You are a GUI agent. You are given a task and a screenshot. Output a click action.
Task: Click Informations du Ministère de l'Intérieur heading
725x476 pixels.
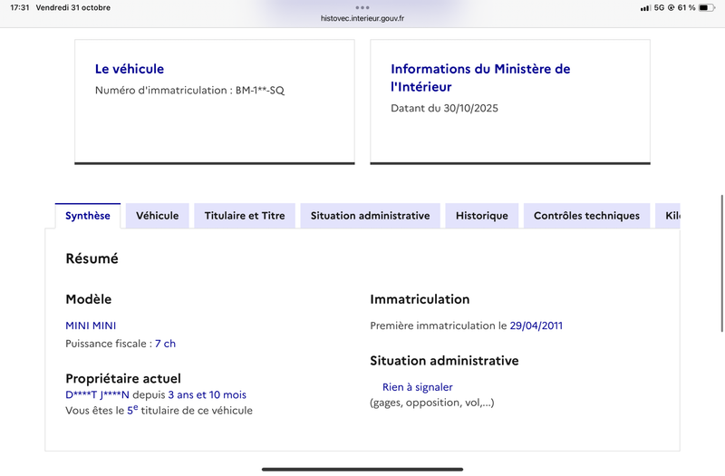coord(480,78)
